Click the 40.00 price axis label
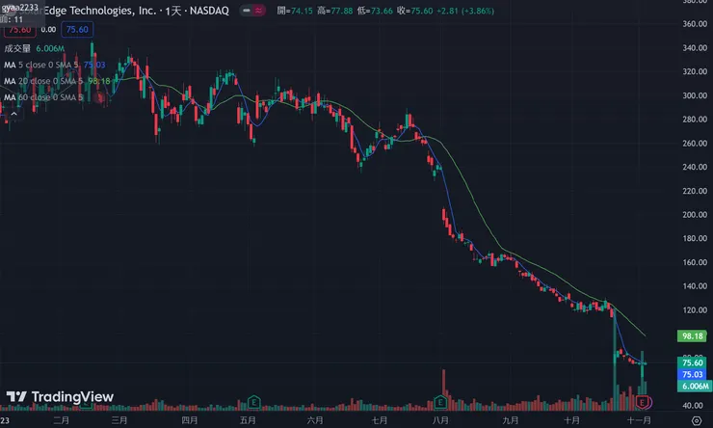Screen dimensions: 713x428 pos(693,405)
